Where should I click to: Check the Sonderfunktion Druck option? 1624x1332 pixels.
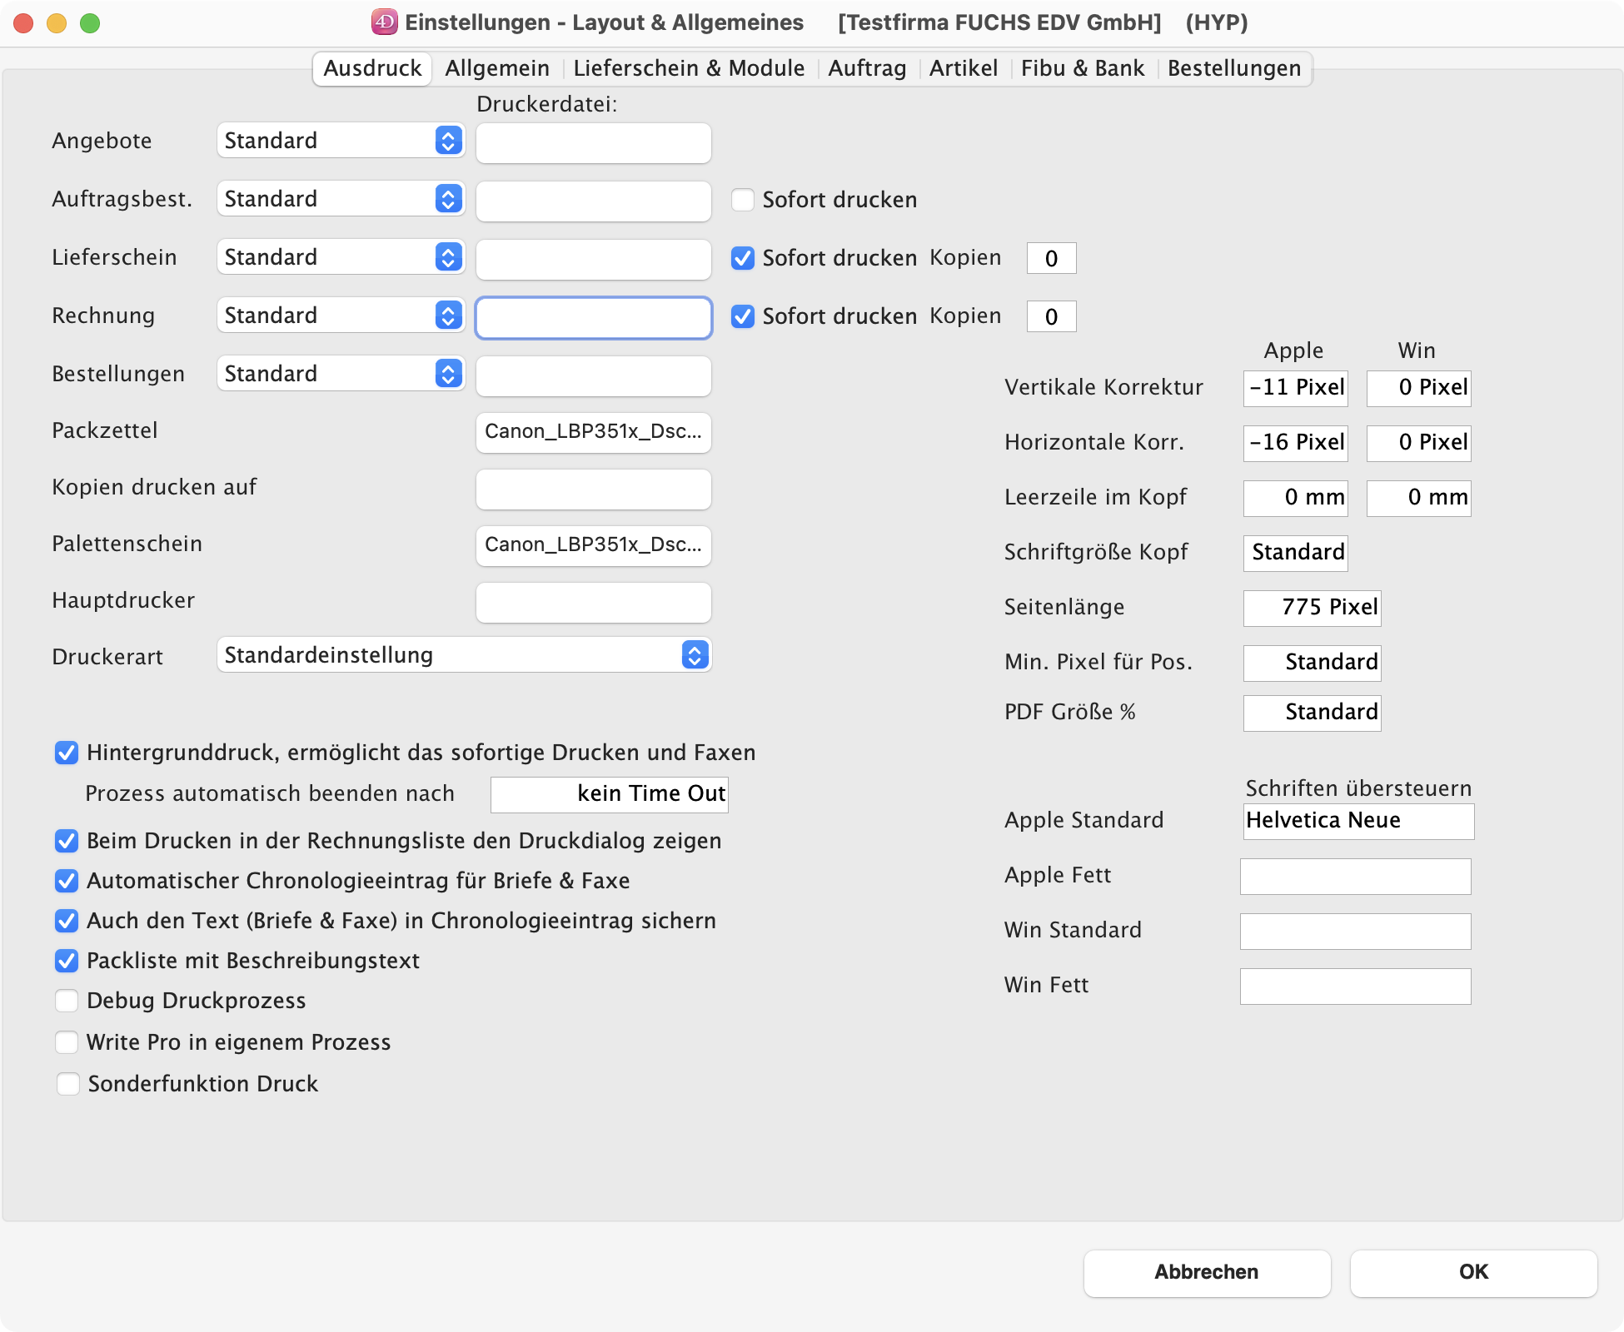[x=67, y=1084]
